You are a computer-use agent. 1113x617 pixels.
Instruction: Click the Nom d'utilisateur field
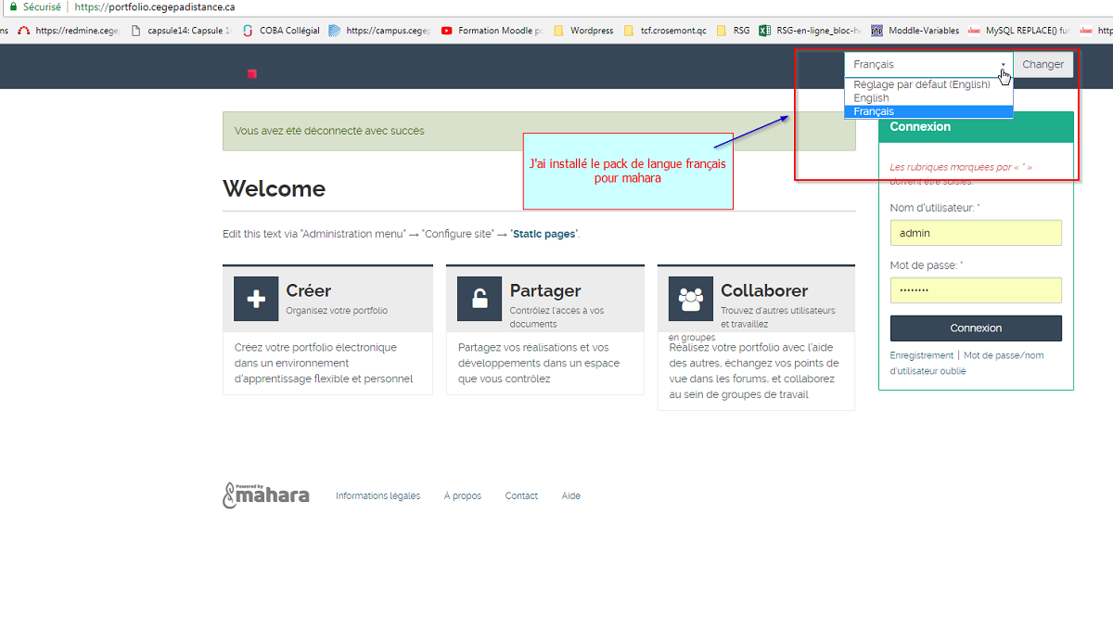[x=976, y=233]
